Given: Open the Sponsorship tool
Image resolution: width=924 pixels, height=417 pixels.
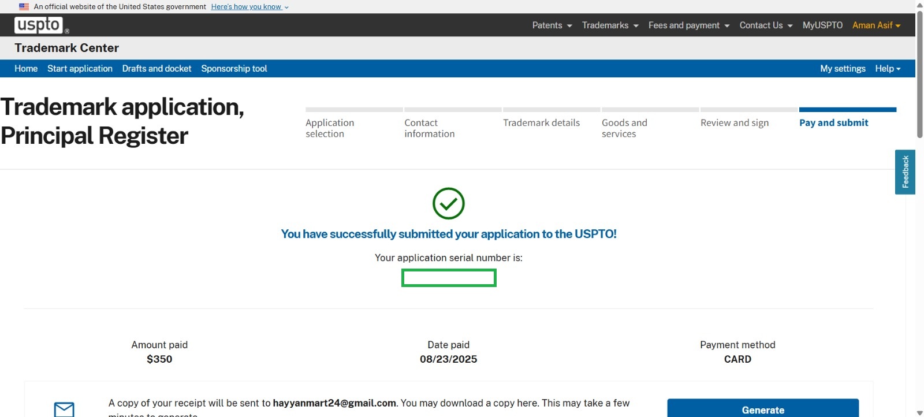Looking at the screenshot, I should [x=234, y=69].
